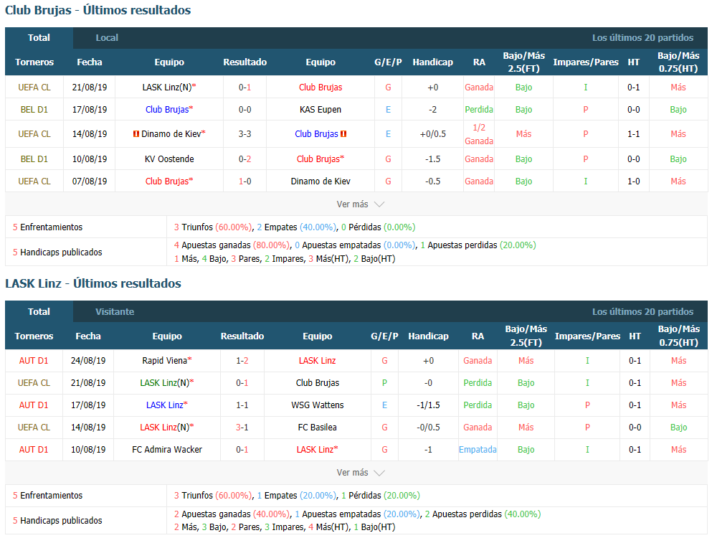The height and width of the screenshot is (538, 712).
Task: Click LASK Linz(N) team in 21/08/19 Club Brujas table
Action: click(169, 88)
